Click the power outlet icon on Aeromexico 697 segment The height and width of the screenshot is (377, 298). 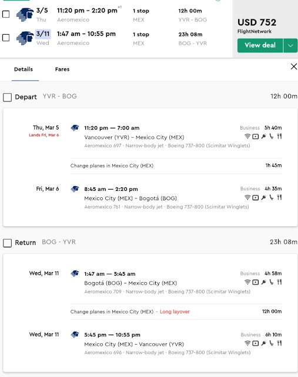[x=263, y=137]
